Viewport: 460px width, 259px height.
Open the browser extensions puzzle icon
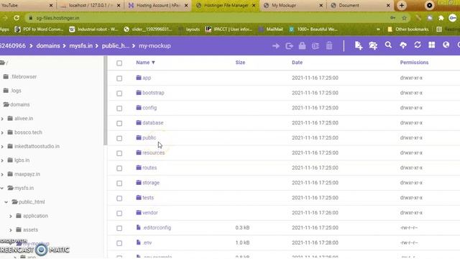tap(441, 18)
